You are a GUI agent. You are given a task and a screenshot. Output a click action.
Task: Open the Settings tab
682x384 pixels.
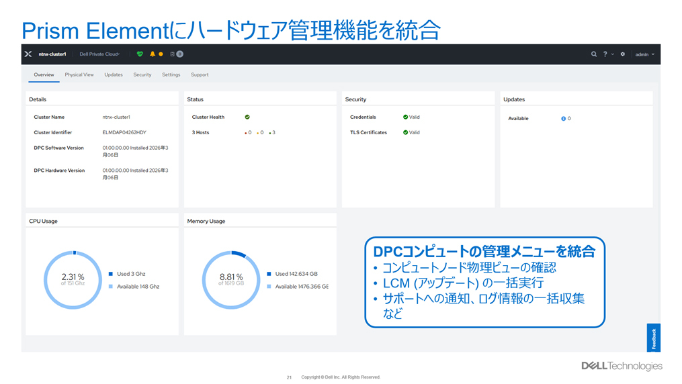pos(171,75)
